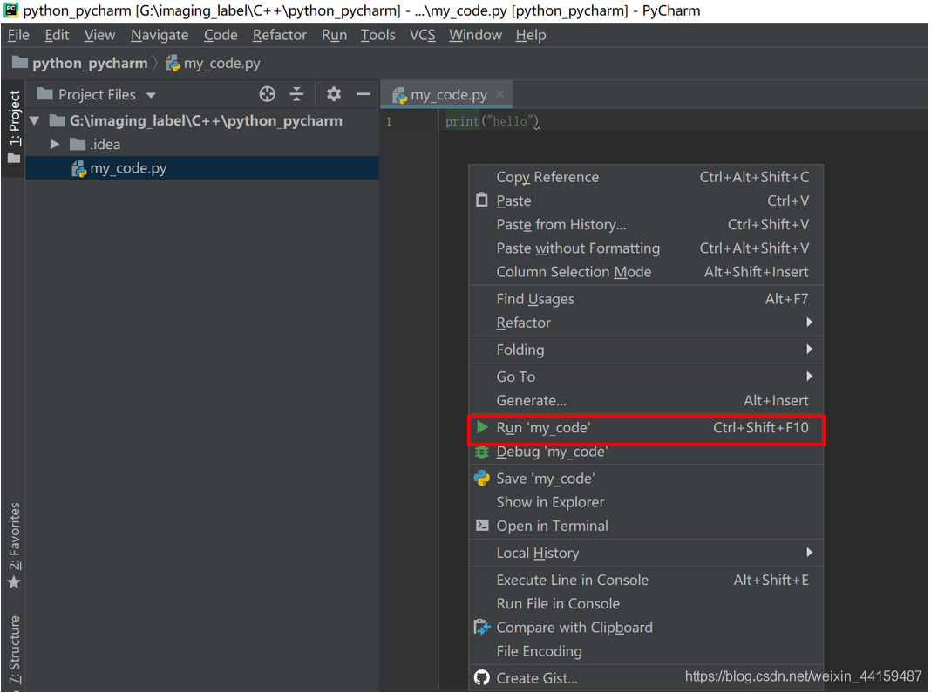The width and height of the screenshot is (931, 693).
Task: Click python_pycharm folder icon in breadcrumb
Action: [19, 62]
